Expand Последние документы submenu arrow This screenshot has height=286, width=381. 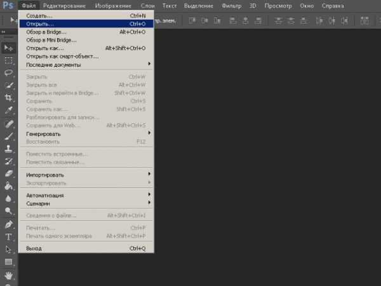[x=149, y=64]
